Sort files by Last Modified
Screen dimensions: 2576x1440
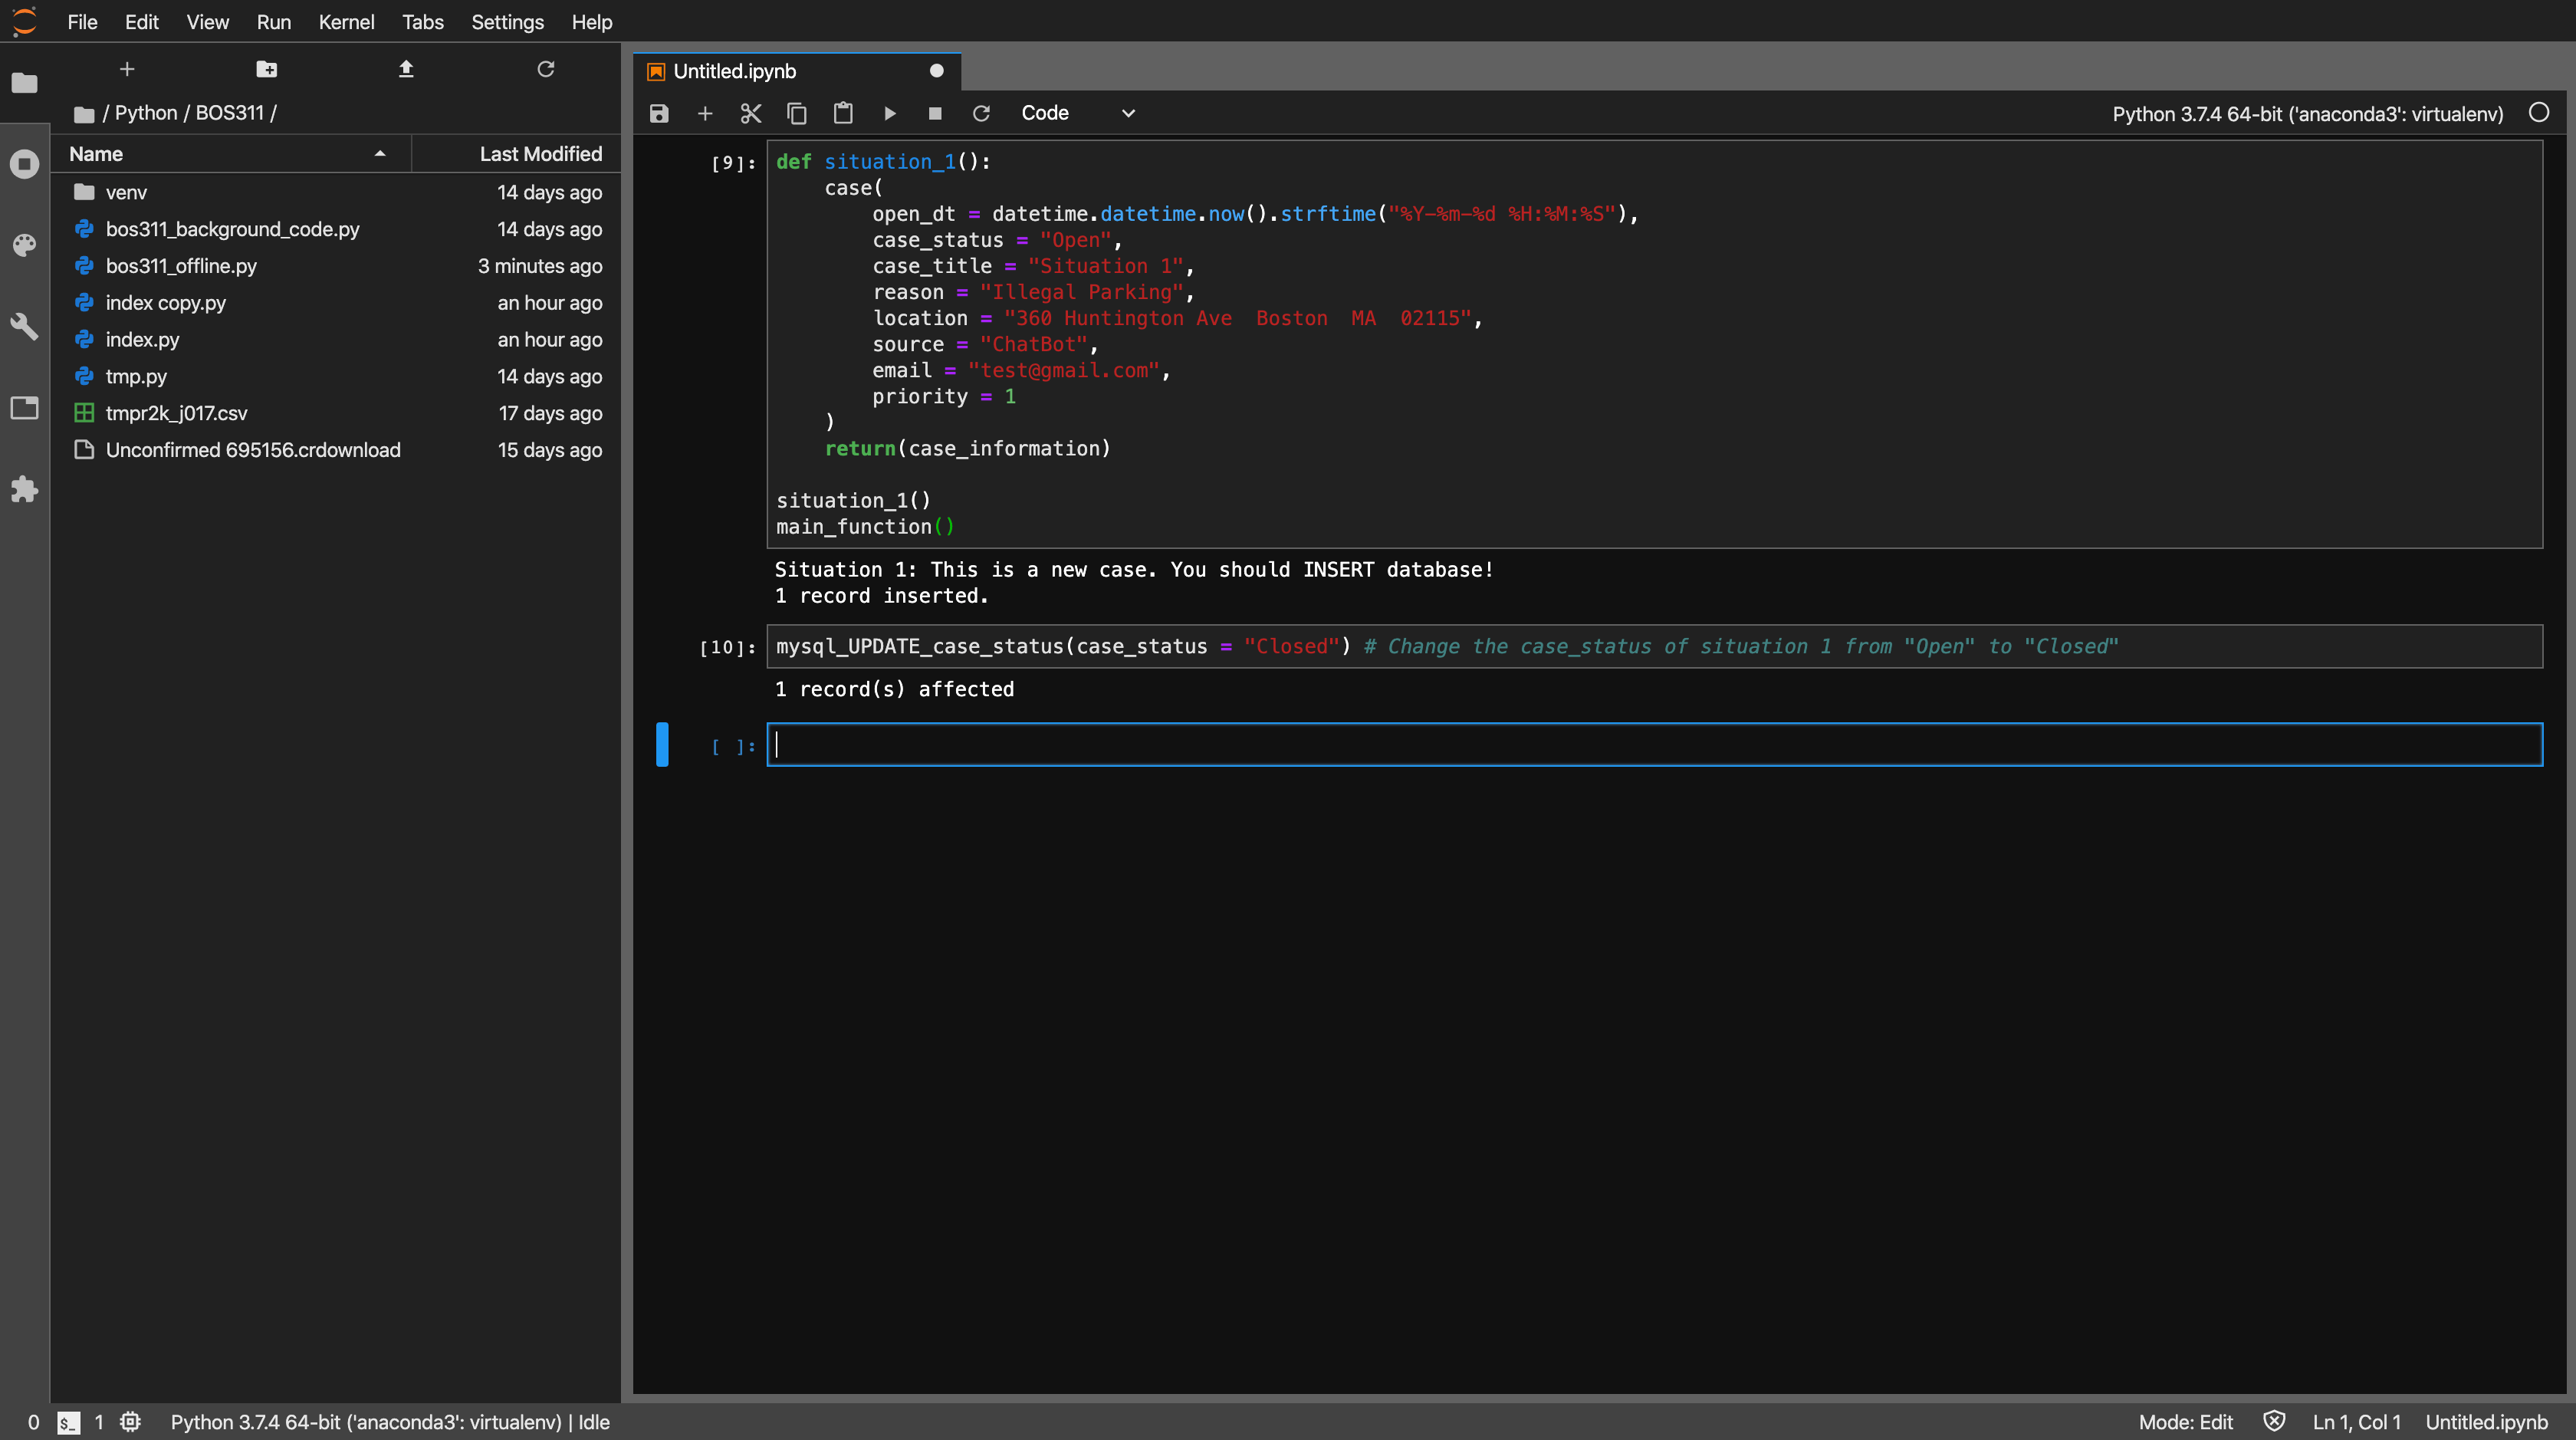click(x=540, y=154)
